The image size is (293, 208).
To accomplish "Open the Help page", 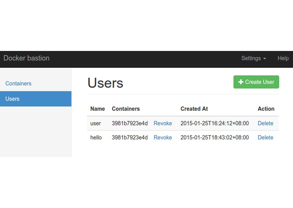I will coord(283,59).
